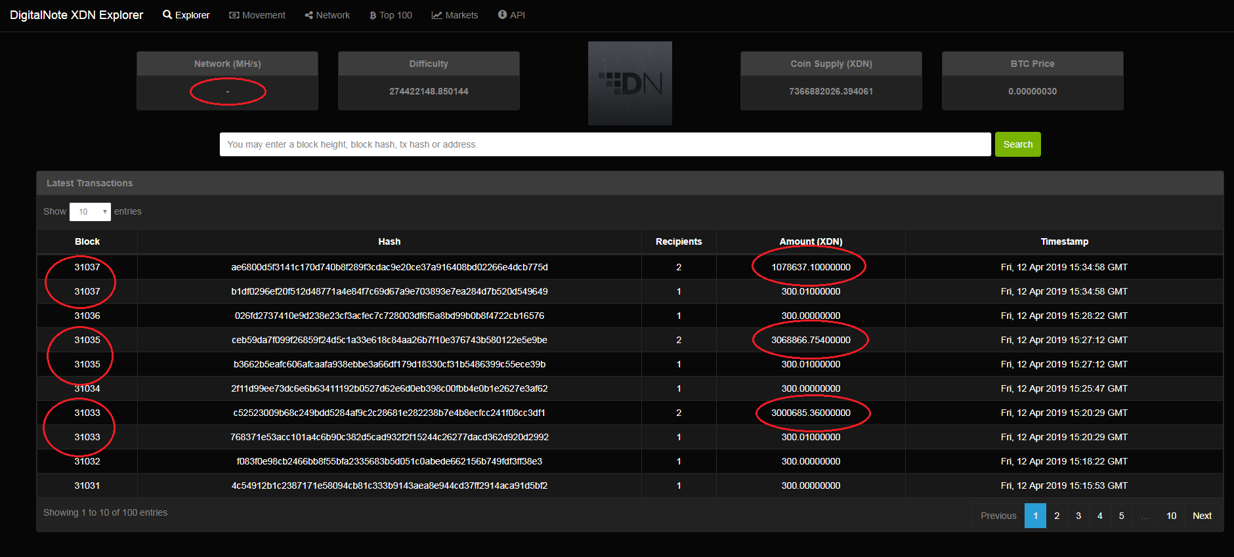This screenshot has height=557, width=1234.
Task: Click the Markets chart icon in navbar
Action: (x=436, y=15)
